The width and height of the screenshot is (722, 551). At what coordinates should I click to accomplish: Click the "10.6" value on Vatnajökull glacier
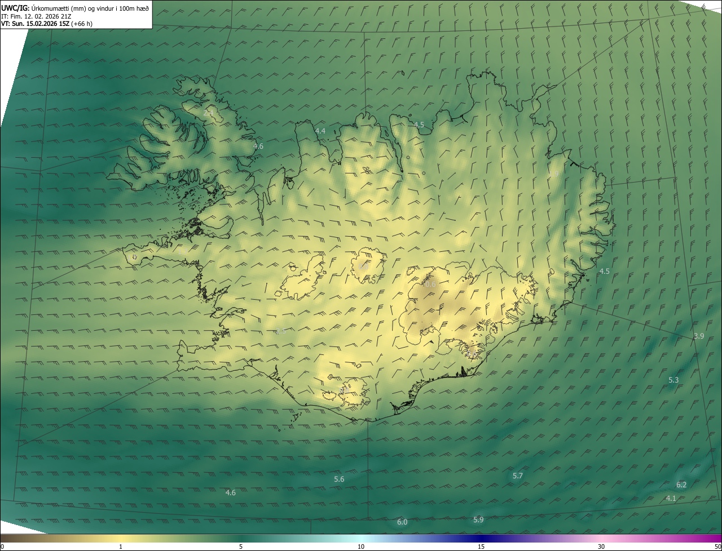pyautogui.click(x=429, y=285)
